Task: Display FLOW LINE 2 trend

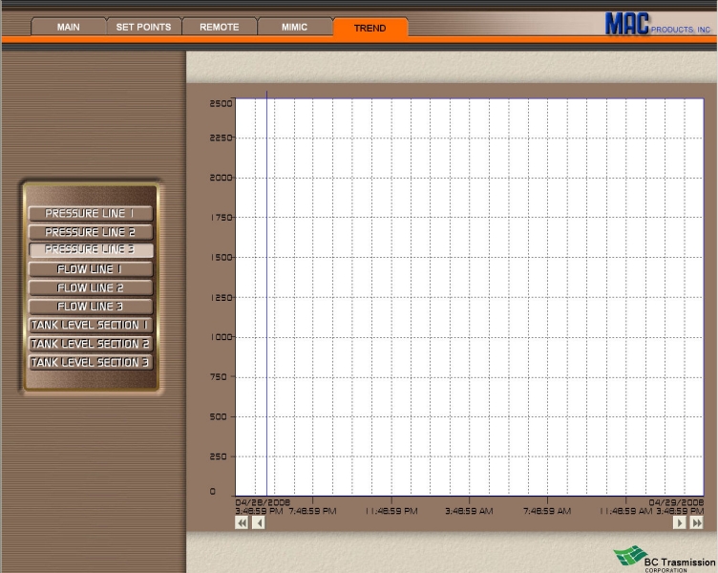Action: [90, 288]
